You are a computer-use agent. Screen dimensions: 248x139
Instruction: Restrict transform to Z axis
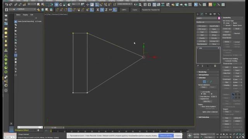(106, 10)
